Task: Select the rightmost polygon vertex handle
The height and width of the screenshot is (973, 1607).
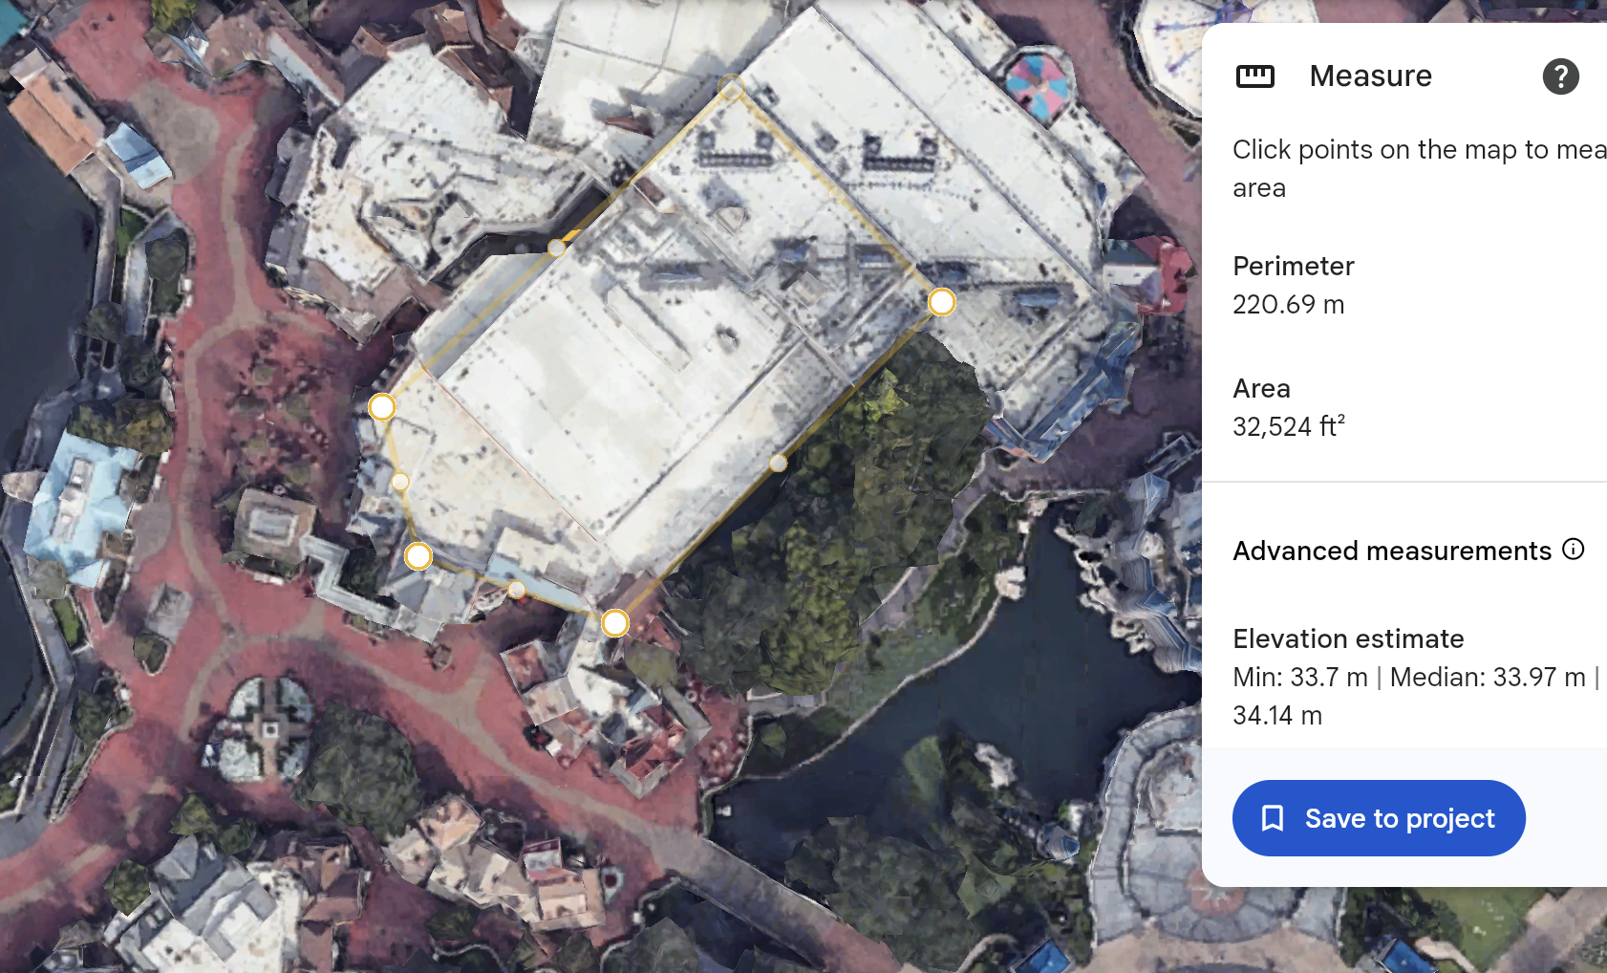Action: coord(941,303)
